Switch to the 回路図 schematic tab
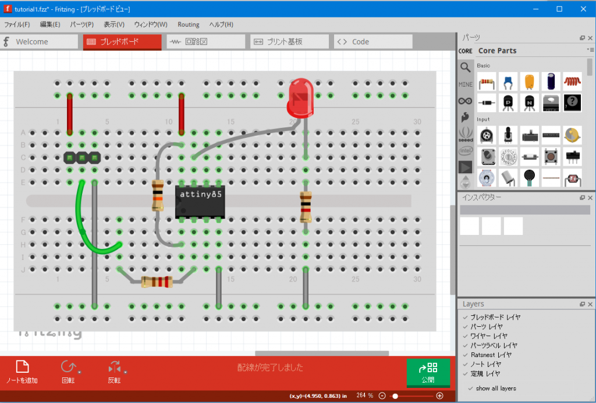 coord(205,42)
